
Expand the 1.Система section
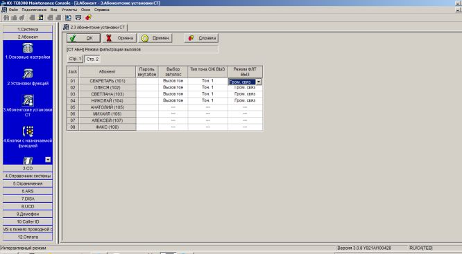(x=28, y=29)
